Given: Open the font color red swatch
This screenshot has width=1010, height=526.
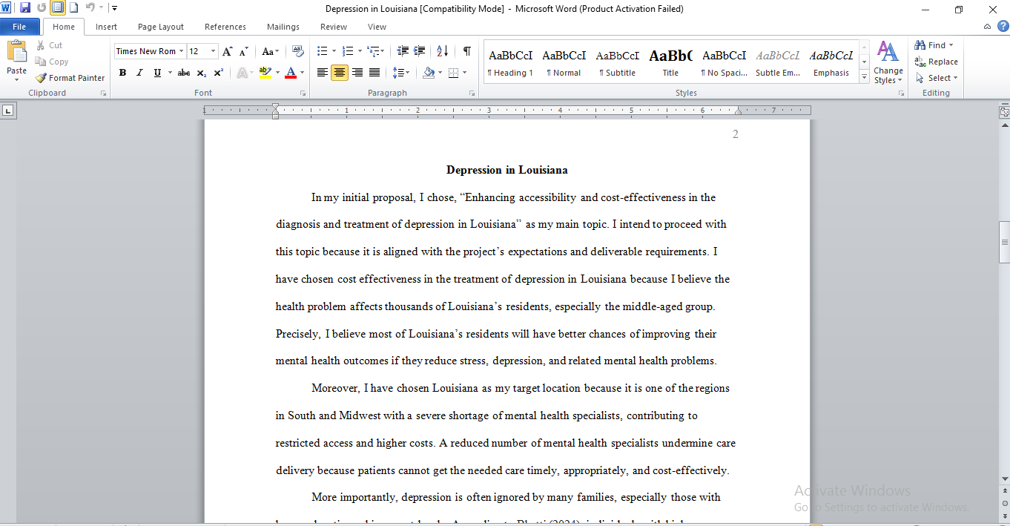Looking at the screenshot, I should click(x=291, y=73).
